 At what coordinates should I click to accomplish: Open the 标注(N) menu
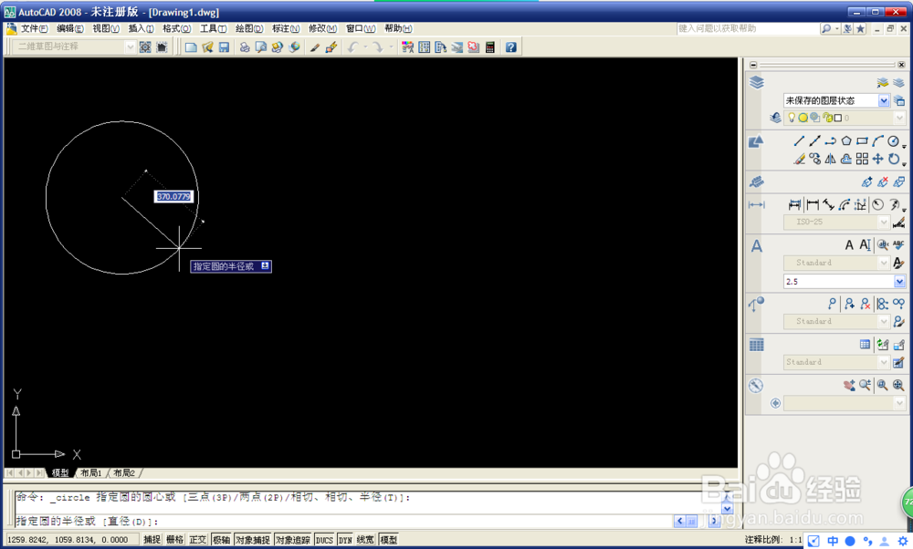pyautogui.click(x=286, y=28)
